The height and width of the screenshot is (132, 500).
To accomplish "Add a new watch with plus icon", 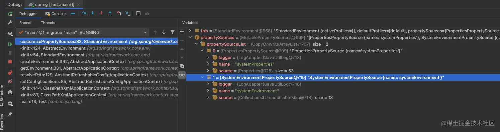I will [x=182, y=32].
